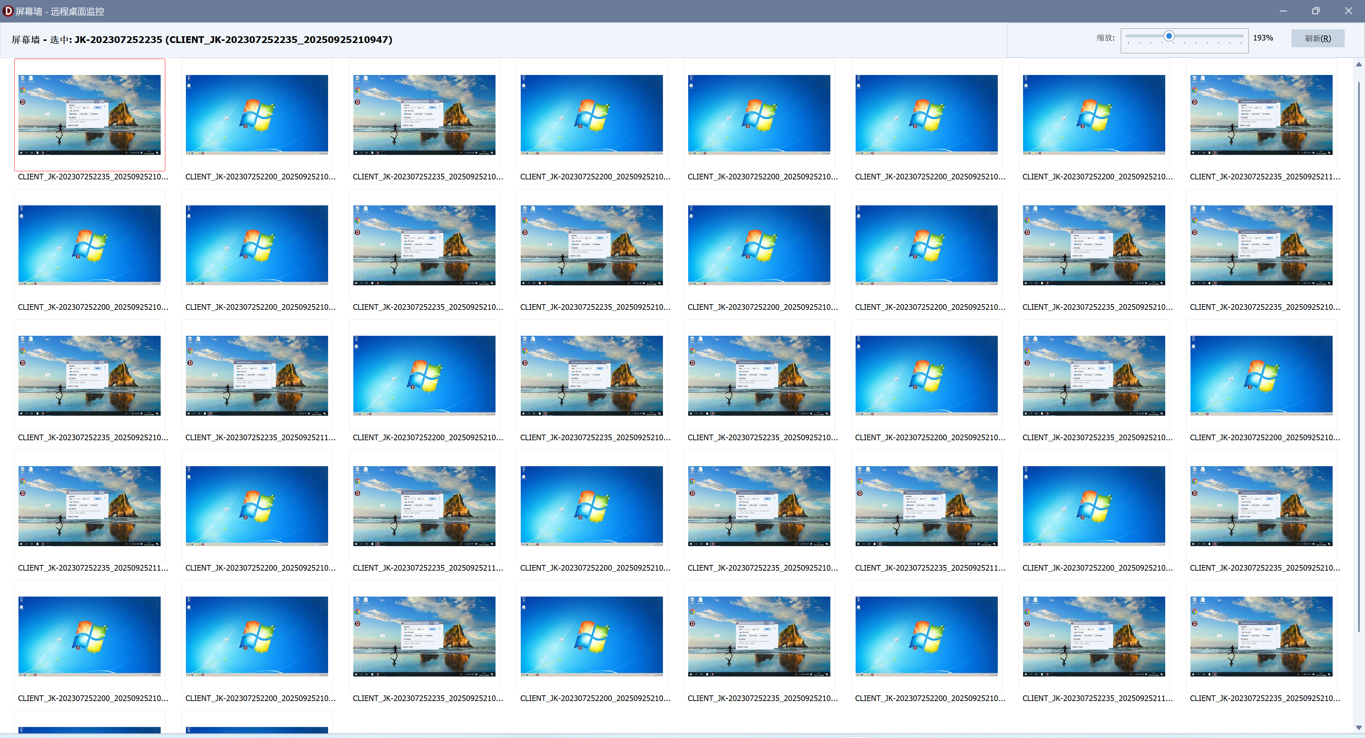Select last thumbnail of third row, Windows 7 desktop
The height and width of the screenshot is (738, 1365).
[x=1261, y=375]
